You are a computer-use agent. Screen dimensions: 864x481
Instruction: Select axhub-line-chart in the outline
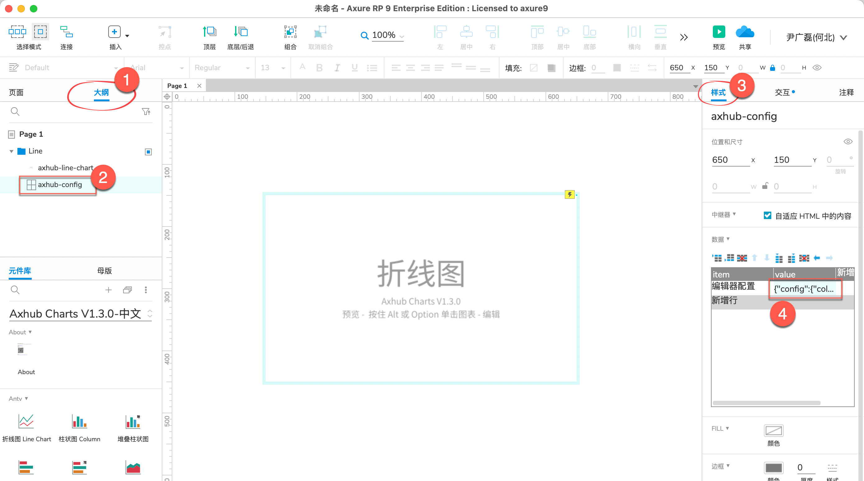point(65,167)
